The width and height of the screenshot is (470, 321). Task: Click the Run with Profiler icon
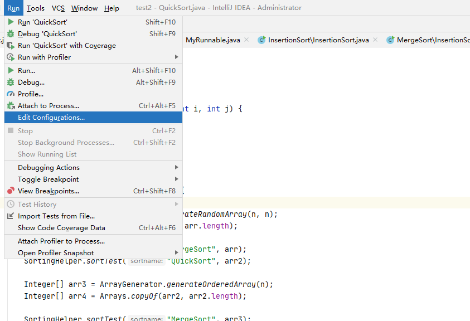pos(11,57)
